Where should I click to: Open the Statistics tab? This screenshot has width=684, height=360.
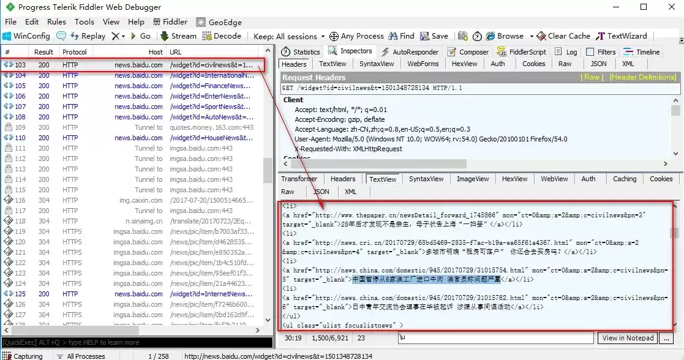pyautogui.click(x=301, y=52)
